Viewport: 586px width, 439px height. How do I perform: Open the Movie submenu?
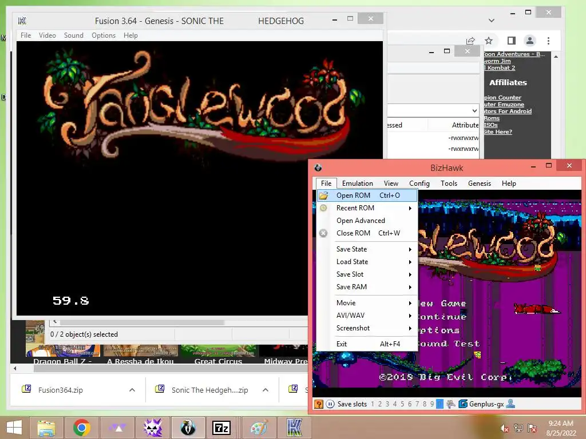pos(367,303)
